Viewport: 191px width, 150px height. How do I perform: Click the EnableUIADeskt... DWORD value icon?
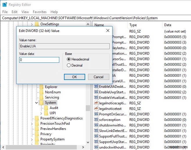96,87
